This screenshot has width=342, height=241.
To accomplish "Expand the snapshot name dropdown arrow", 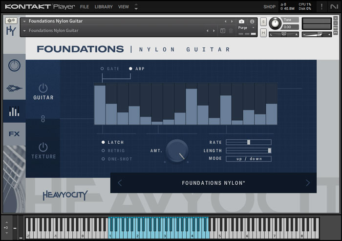I will click(x=24, y=31).
